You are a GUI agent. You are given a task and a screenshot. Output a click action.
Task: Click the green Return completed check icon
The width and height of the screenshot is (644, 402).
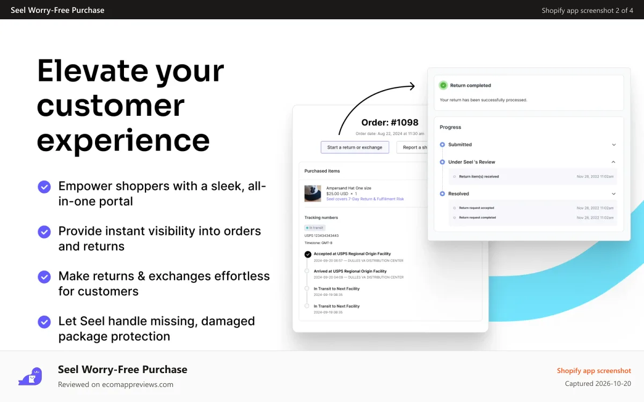point(443,85)
